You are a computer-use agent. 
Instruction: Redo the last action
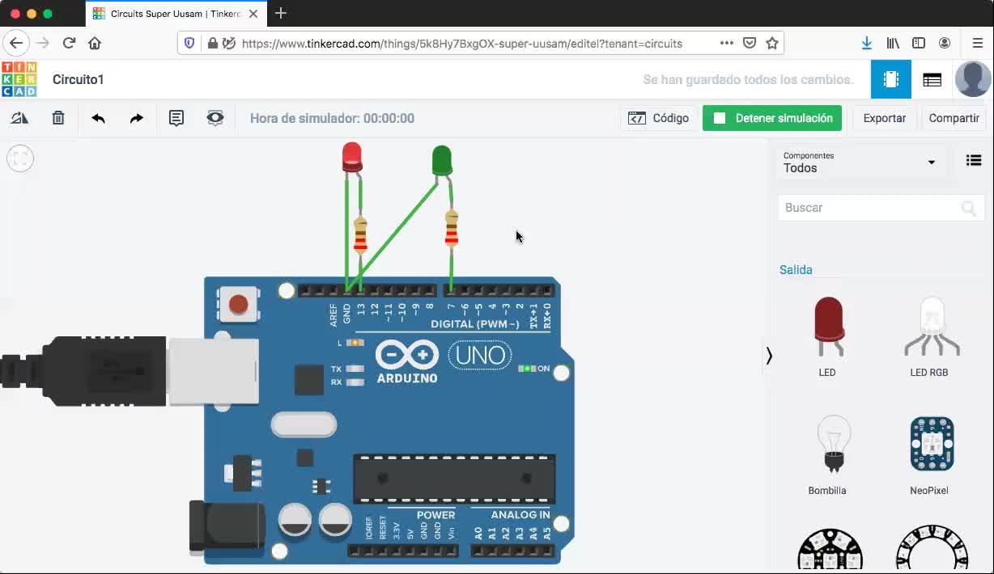137,118
